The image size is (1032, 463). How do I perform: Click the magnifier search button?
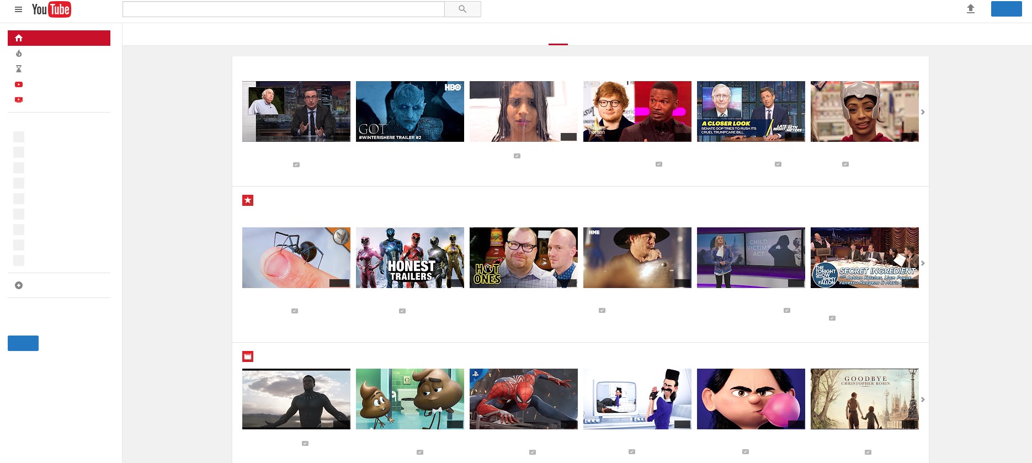point(462,9)
